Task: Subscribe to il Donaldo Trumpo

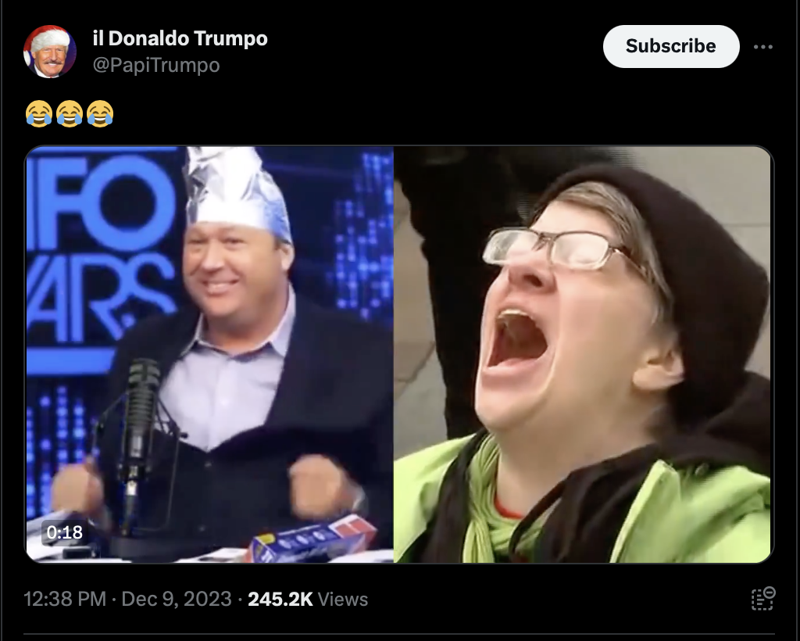Action: [x=671, y=46]
